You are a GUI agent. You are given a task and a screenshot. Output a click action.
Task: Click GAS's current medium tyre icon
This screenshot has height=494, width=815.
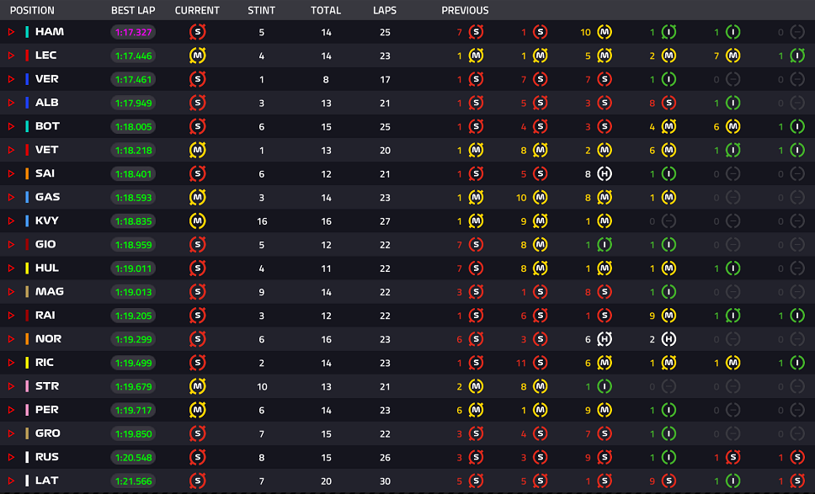point(198,198)
